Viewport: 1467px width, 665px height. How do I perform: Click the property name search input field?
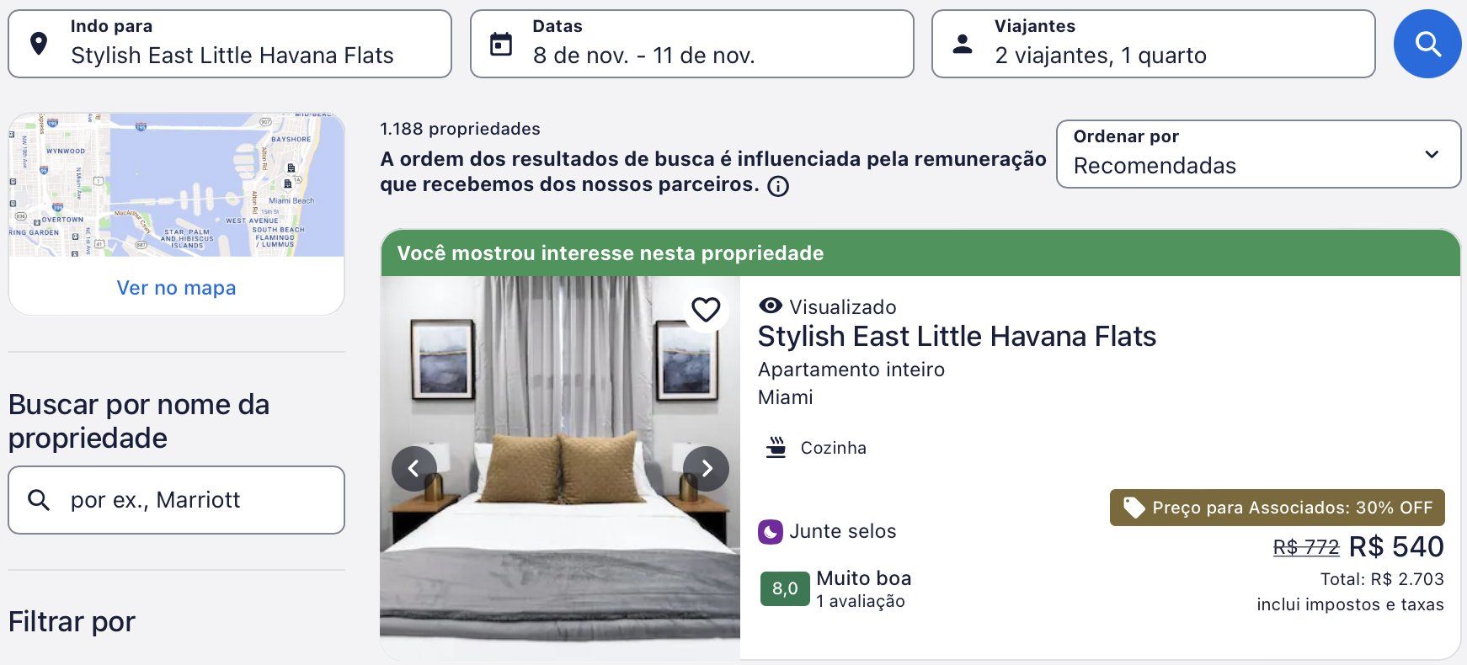click(x=176, y=500)
